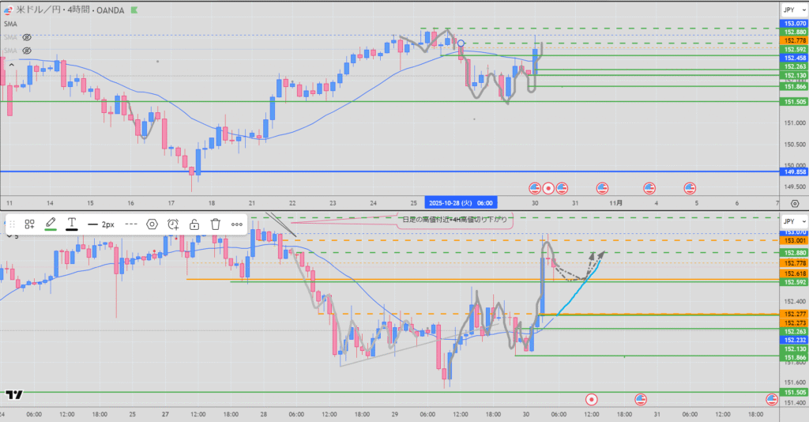Grab the floating toolbar drag handle
The height and width of the screenshot is (422, 809).
point(12,224)
